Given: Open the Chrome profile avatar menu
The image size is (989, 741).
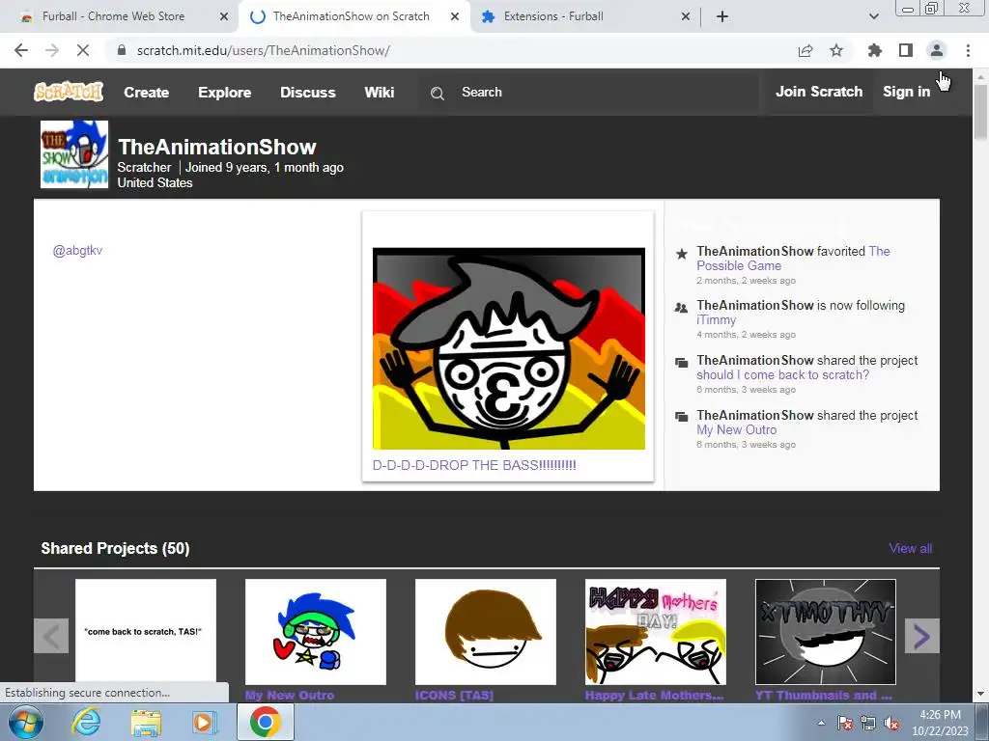Looking at the screenshot, I should [937, 50].
